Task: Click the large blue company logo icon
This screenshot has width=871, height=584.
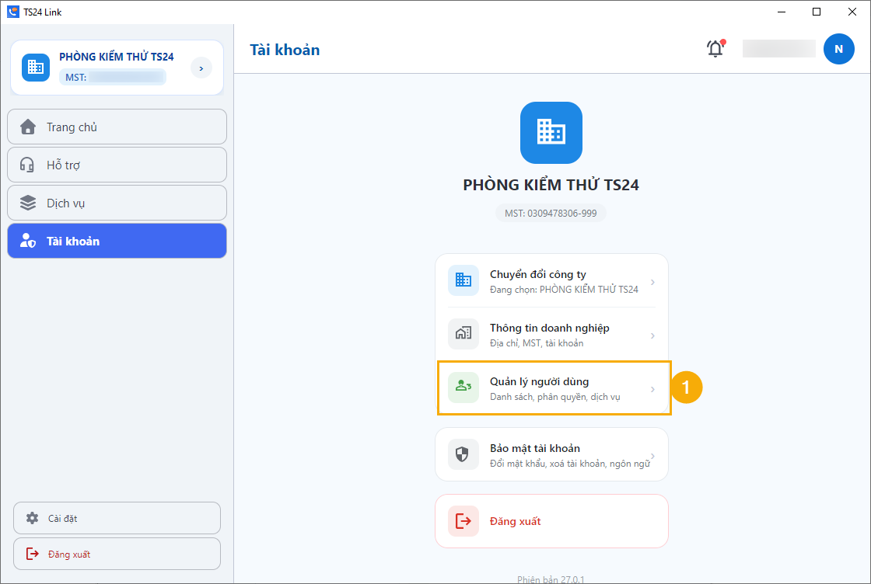Action: (x=551, y=133)
